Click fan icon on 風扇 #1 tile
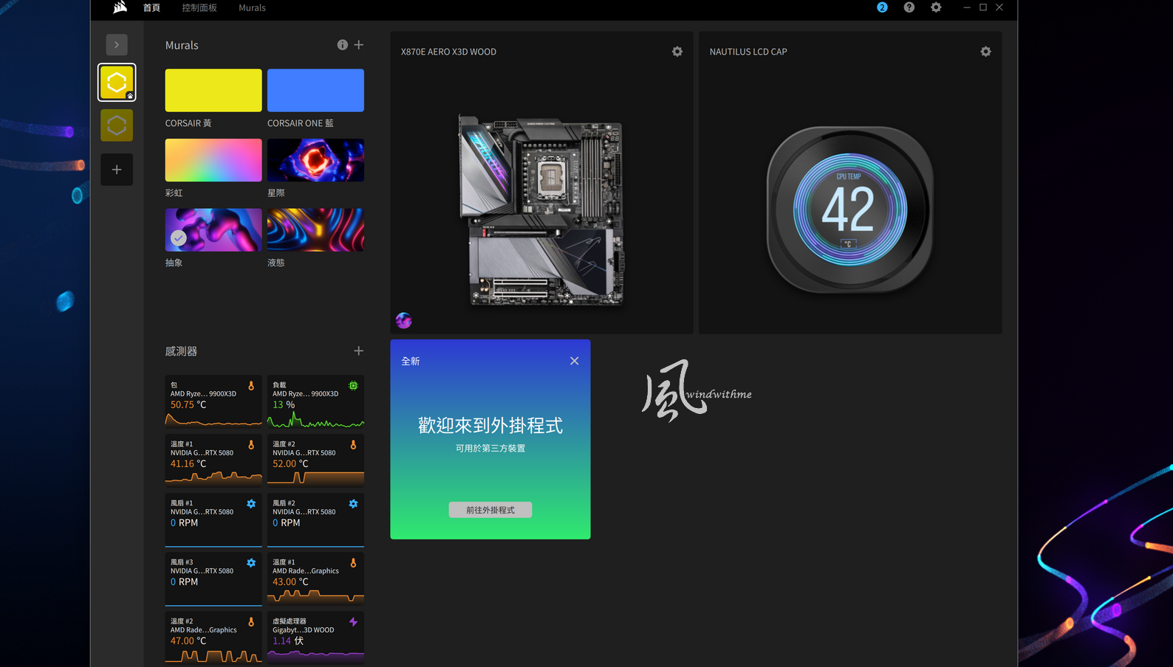The image size is (1173, 667). [251, 504]
